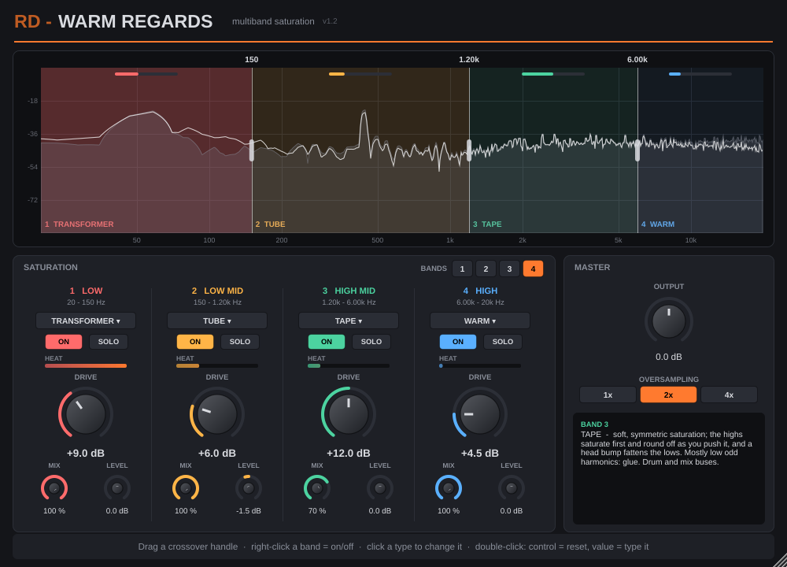Click the LOW band LEVEL knob
The image size is (787, 567).
click(117, 488)
